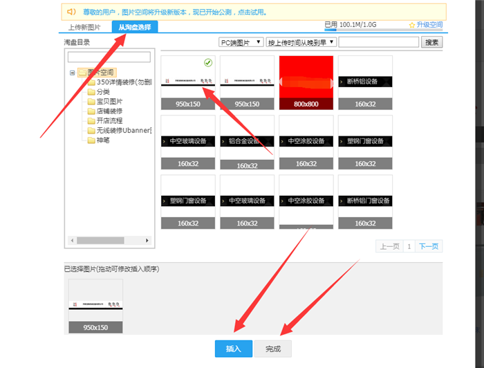
Task: Click the 搜索 search button
Action: pos(432,42)
